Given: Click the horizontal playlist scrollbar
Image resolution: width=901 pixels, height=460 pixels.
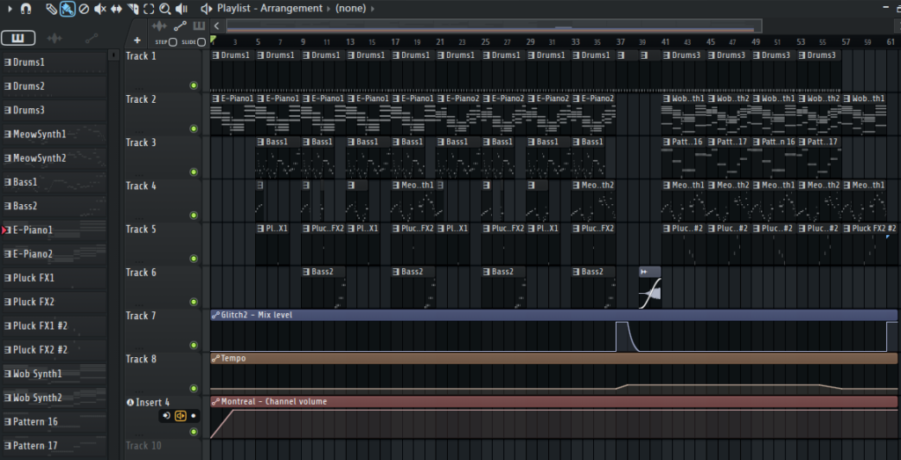Looking at the screenshot, I should tap(528, 26).
